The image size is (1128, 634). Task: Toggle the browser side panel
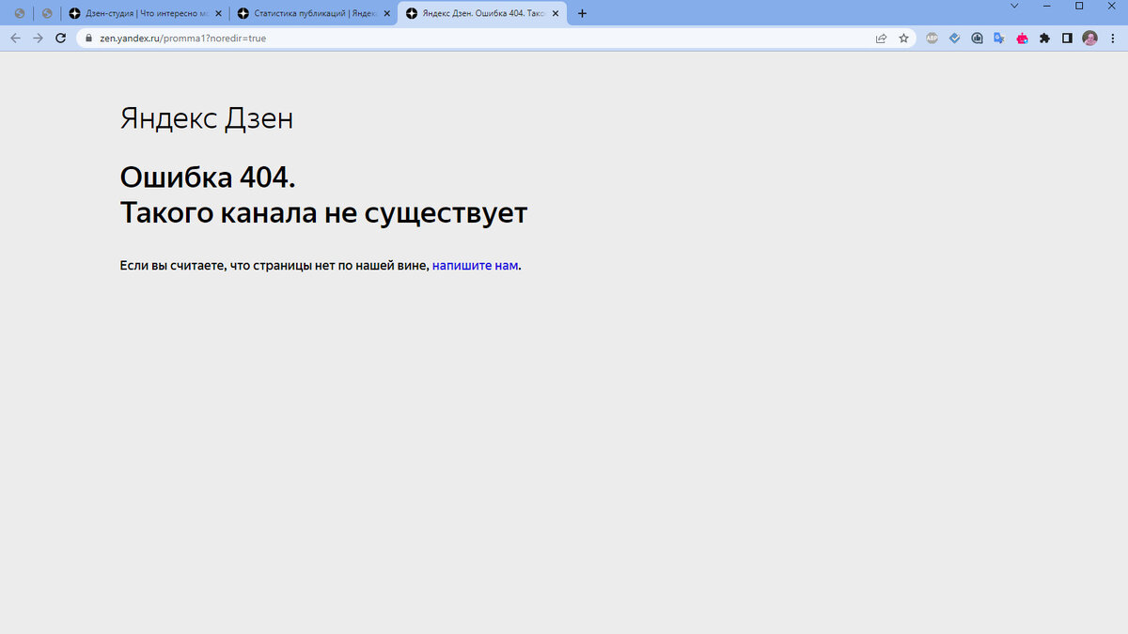click(x=1067, y=39)
